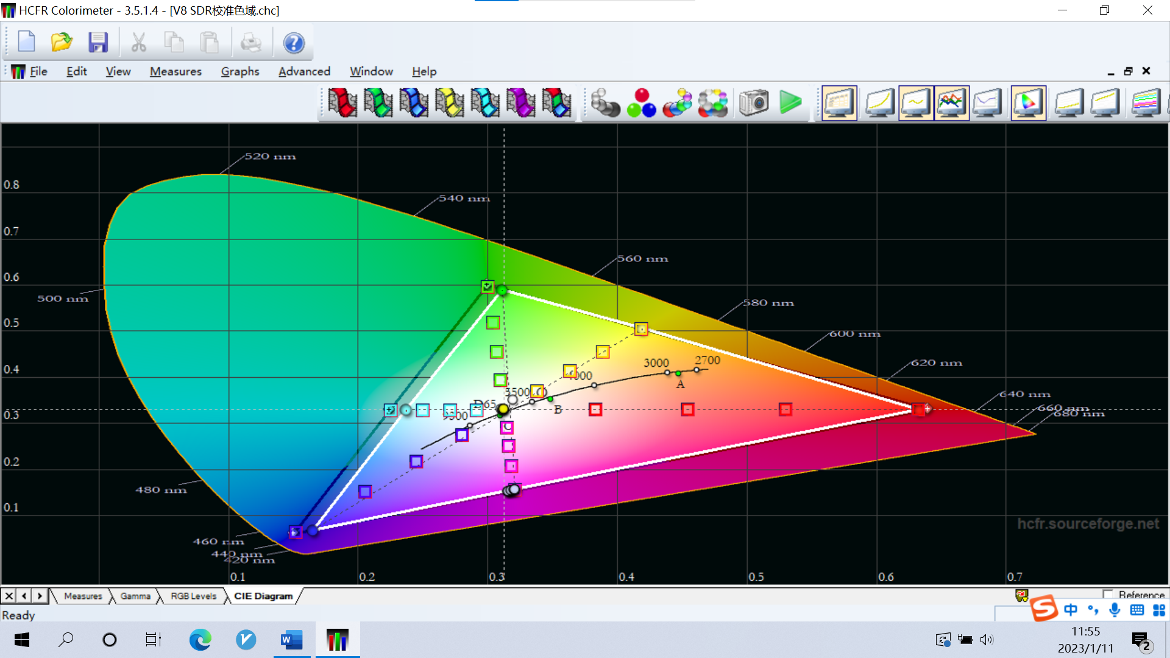The height and width of the screenshot is (658, 1170).
Task: Switch to the Gamma tab
Action: [x=135, y=596]
